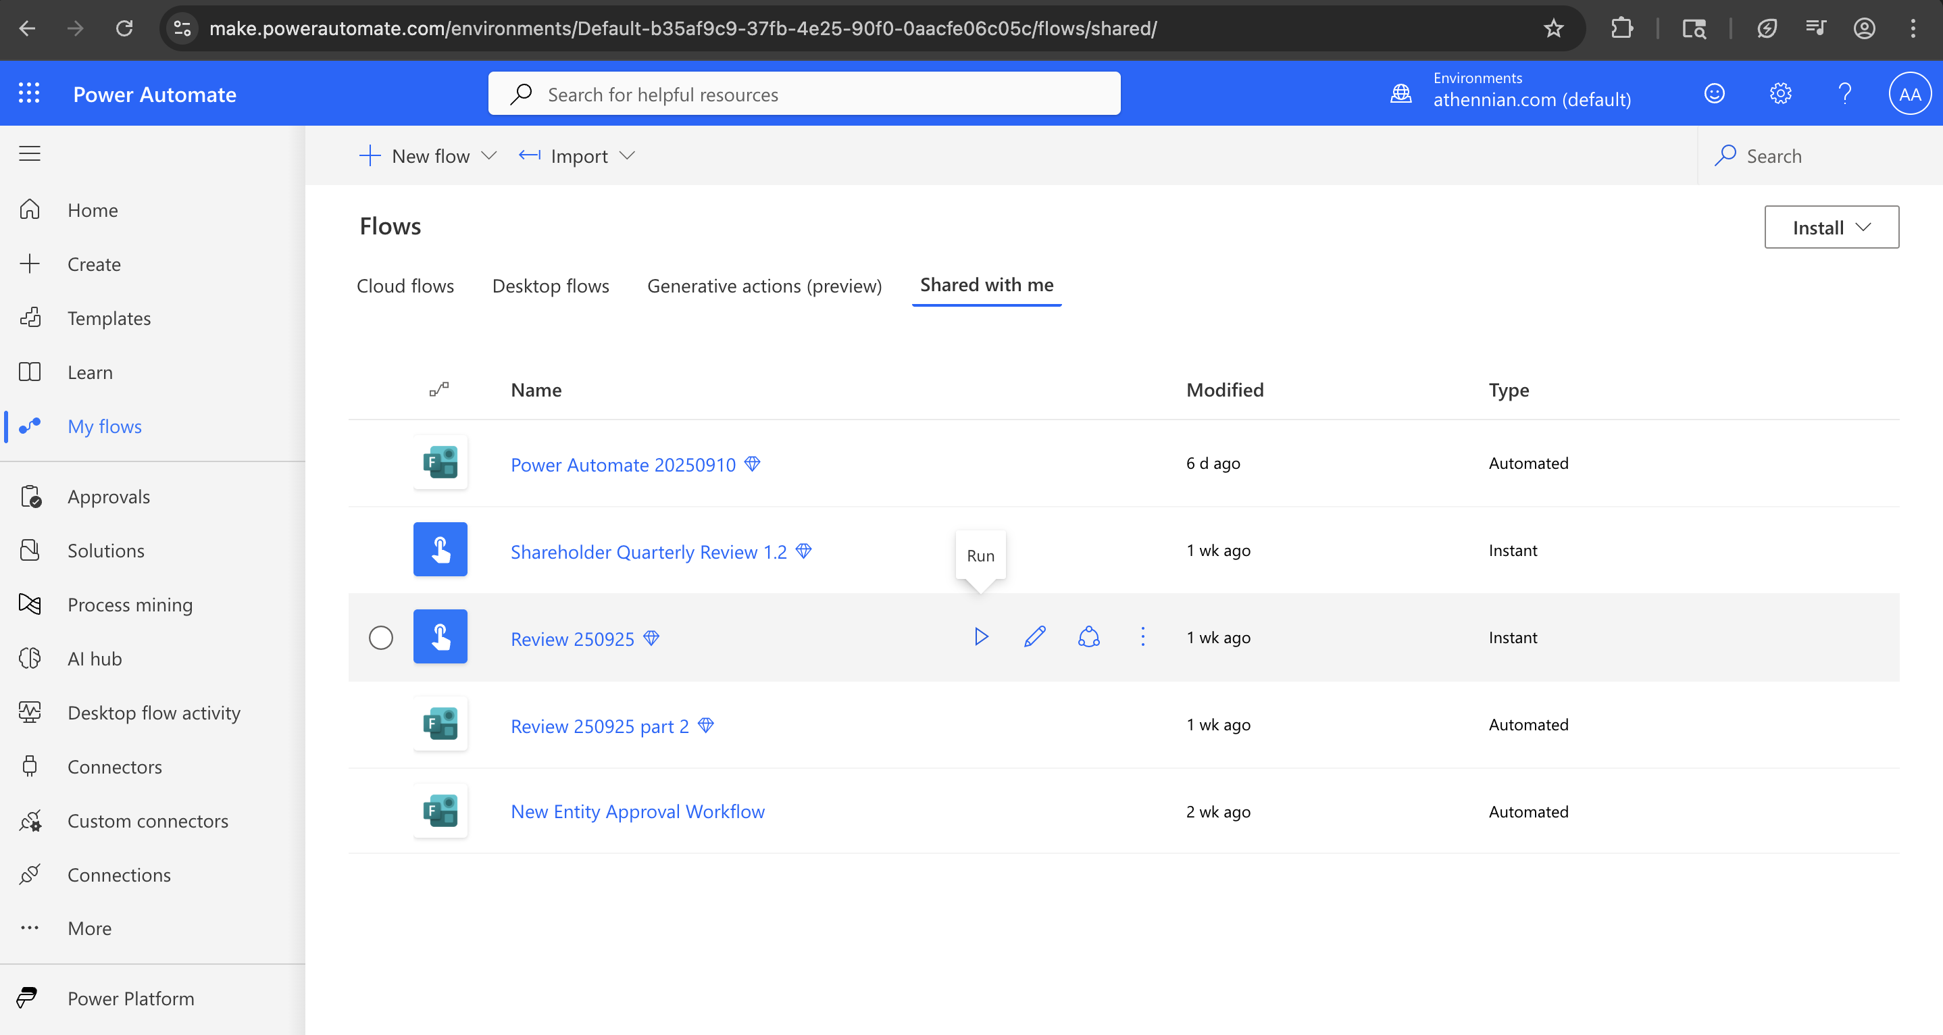The image size is (1943, 1035).
Task: Select the Review 250925 row radio button
Action: click(381, 638)
